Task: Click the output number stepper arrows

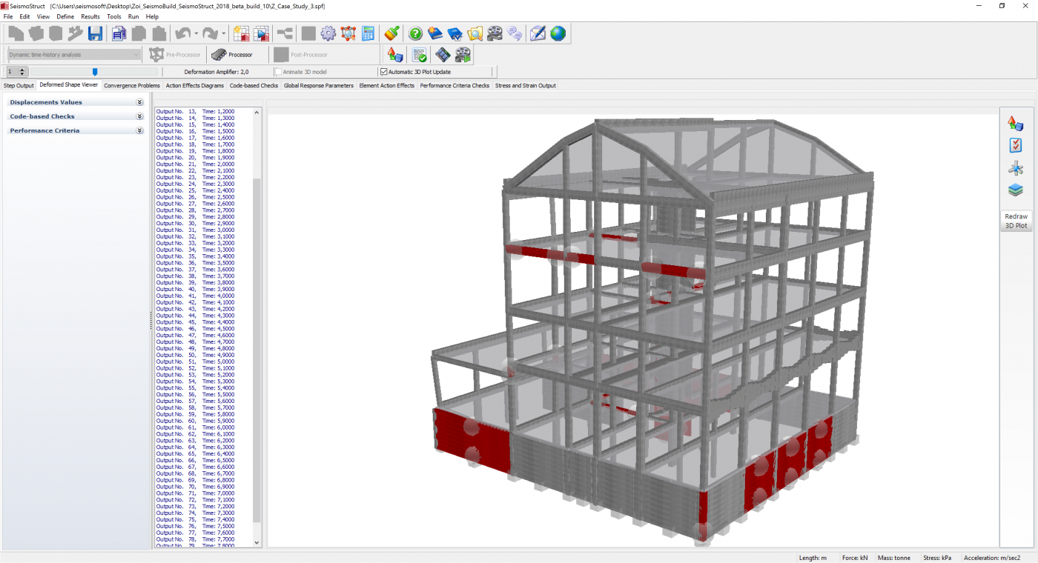Action: (x=22, y=72)
